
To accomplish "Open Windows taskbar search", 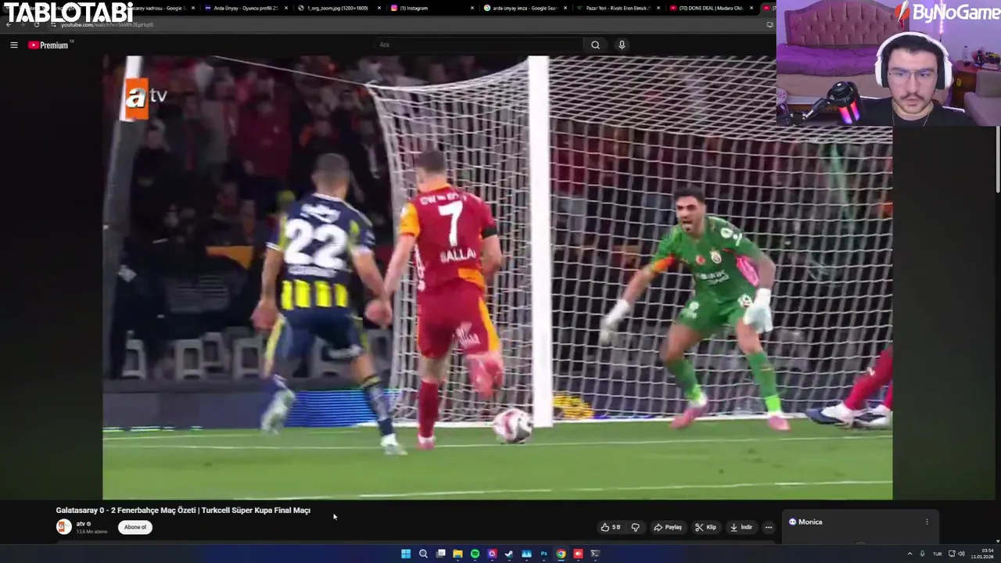I will point(423,554).
